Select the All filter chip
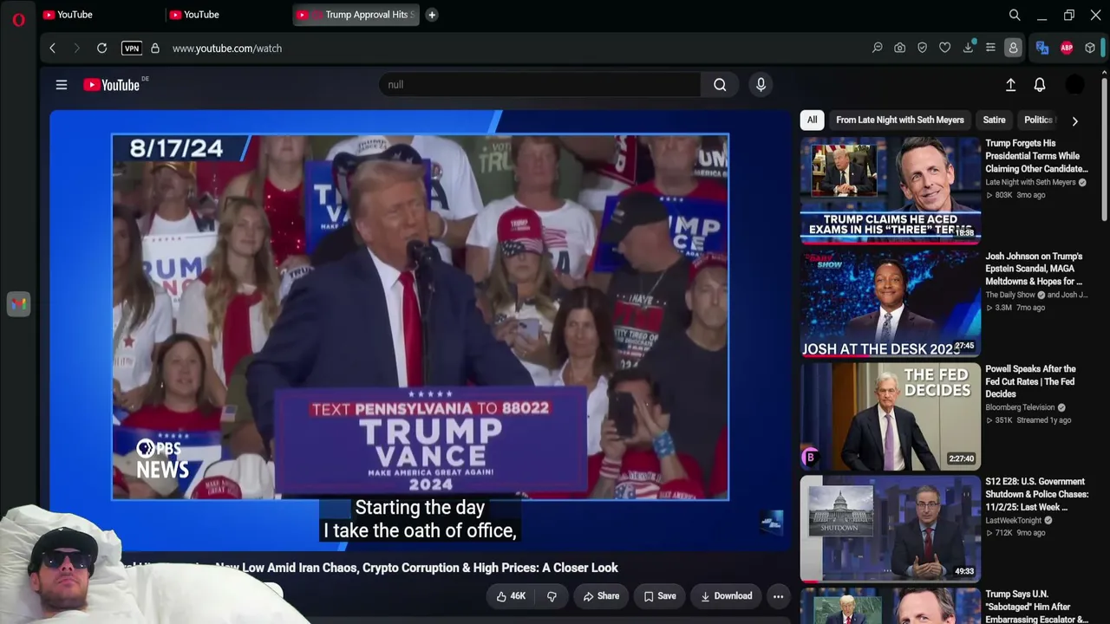The width and height of the screenshot is (1110, 624). (812, 120)
